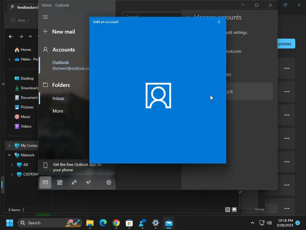Switch to details view in File Explorer
Image resolution: width=306 pixels, height=230 pixels.
point(227,210)
